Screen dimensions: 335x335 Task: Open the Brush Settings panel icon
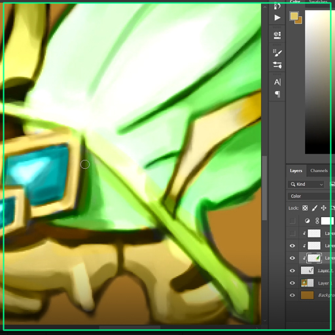277,53
